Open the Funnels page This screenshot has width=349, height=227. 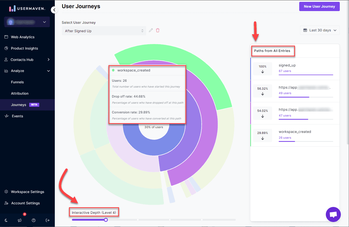(x=17, y=82)
